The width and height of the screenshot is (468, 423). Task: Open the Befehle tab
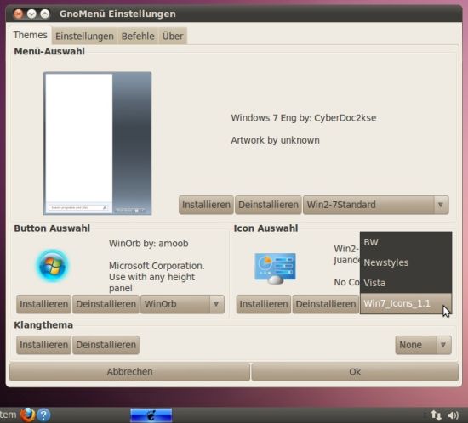138,36
